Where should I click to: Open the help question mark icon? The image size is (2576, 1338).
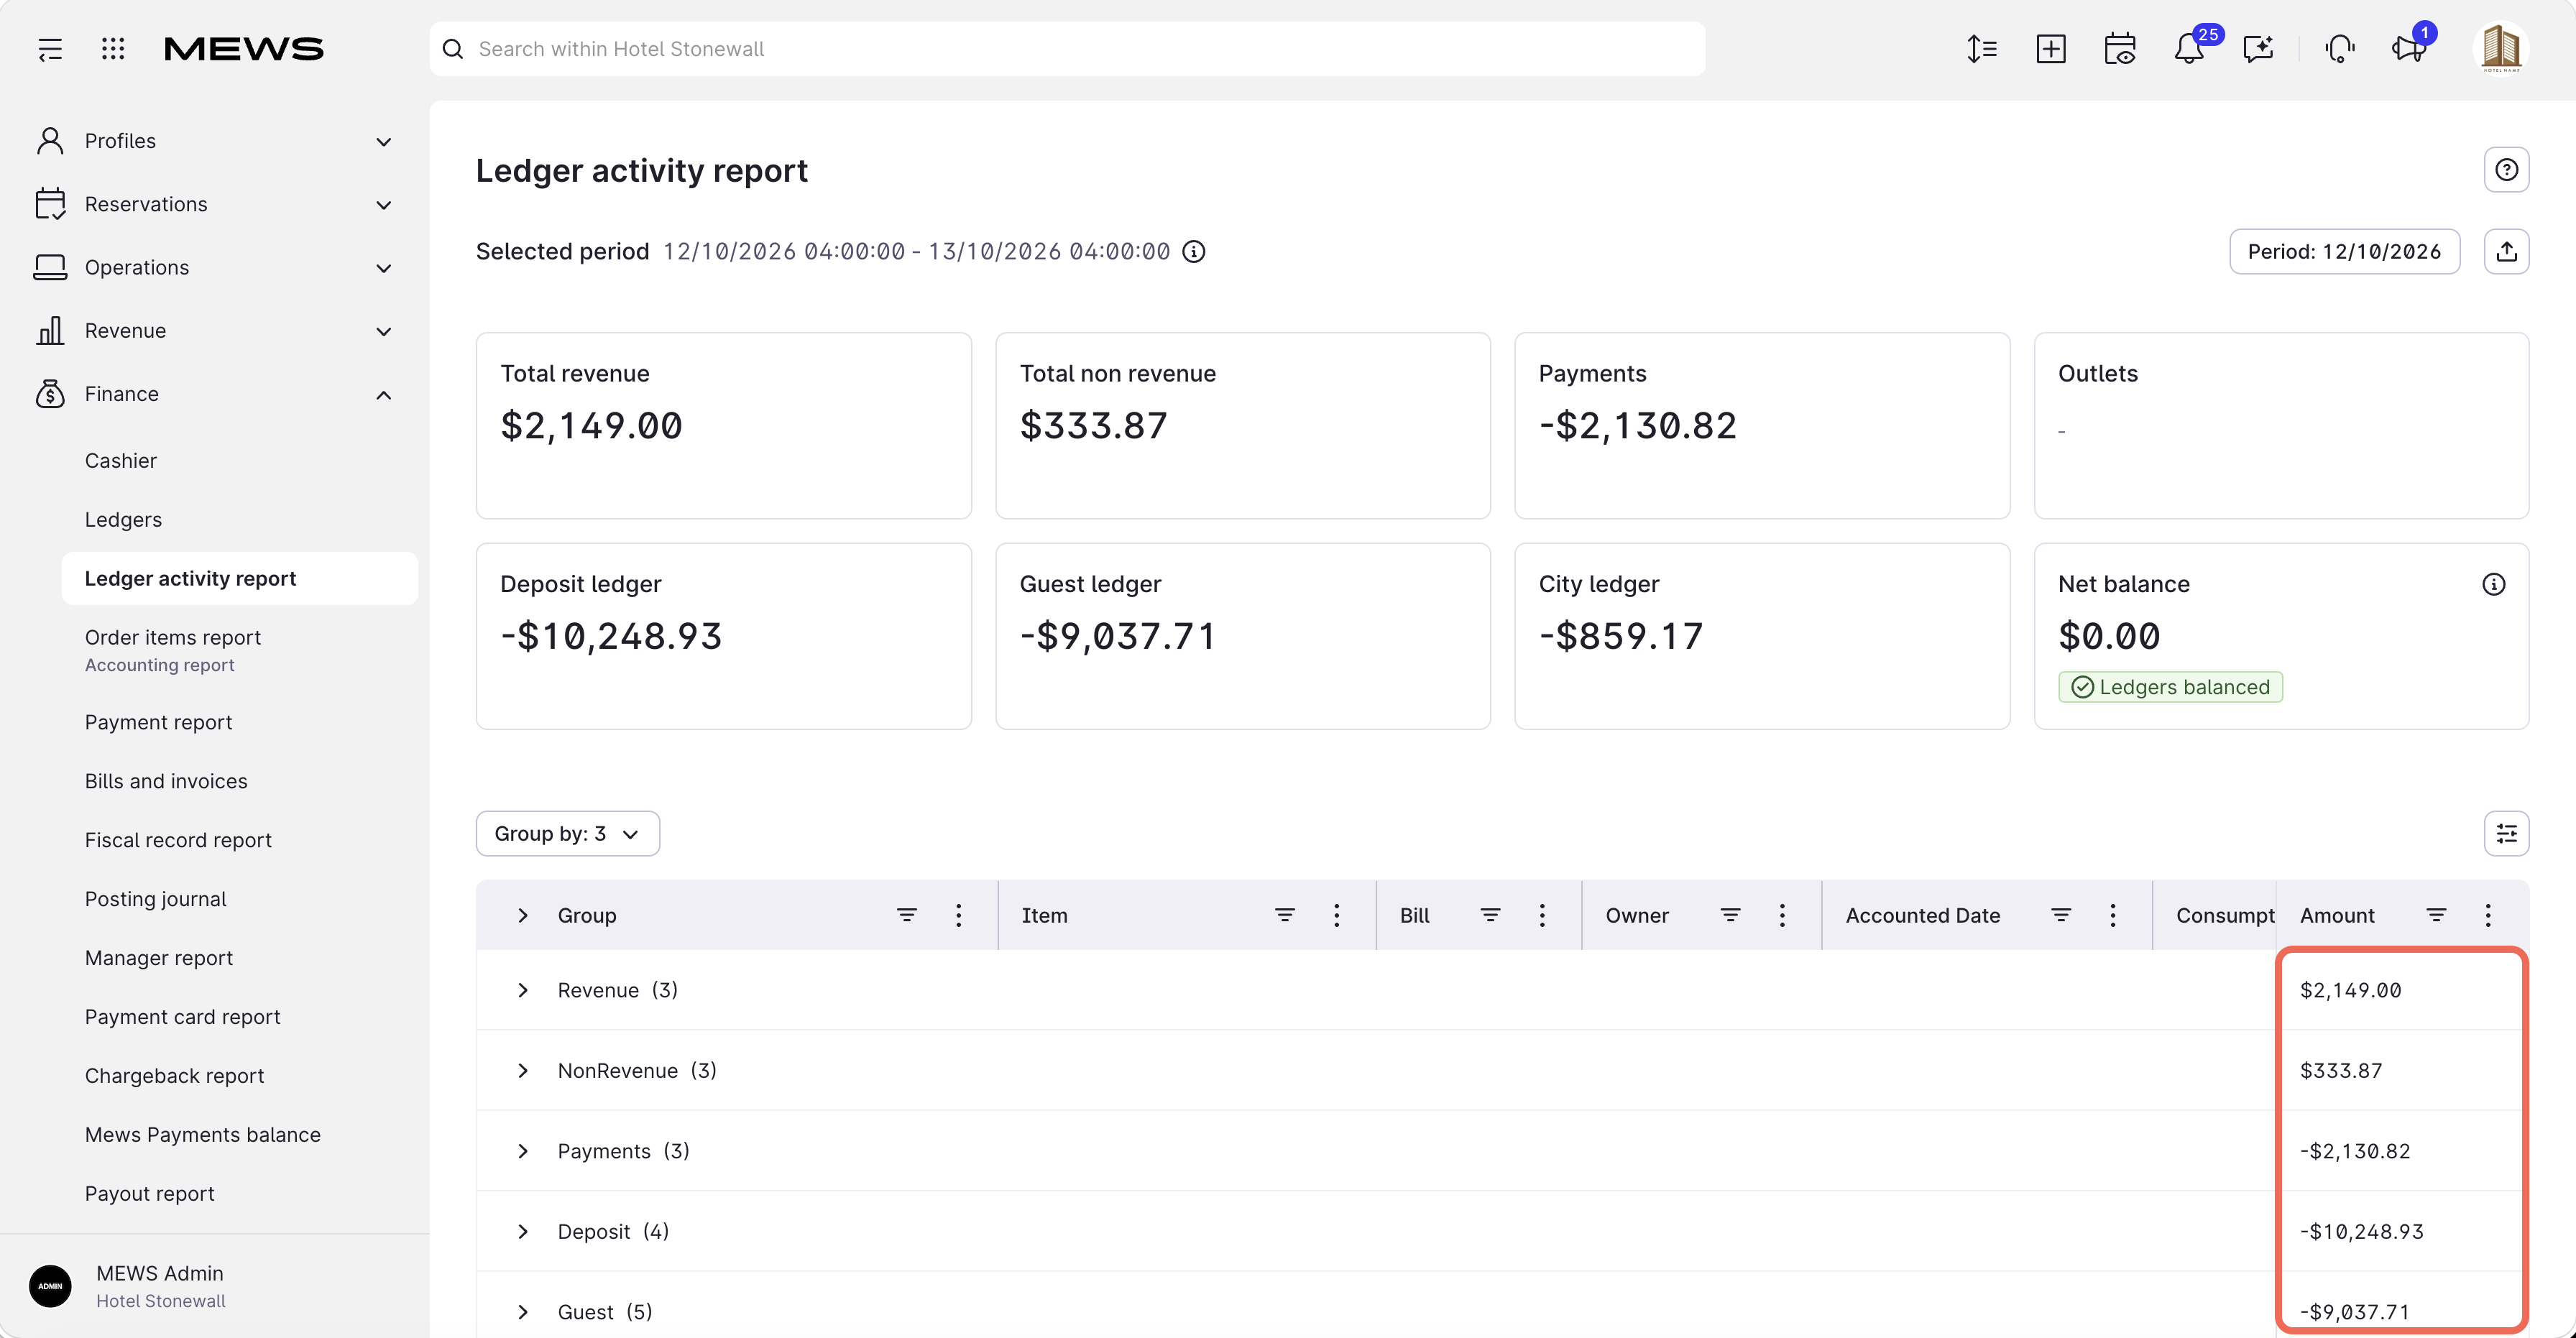tap(2506, 169)
